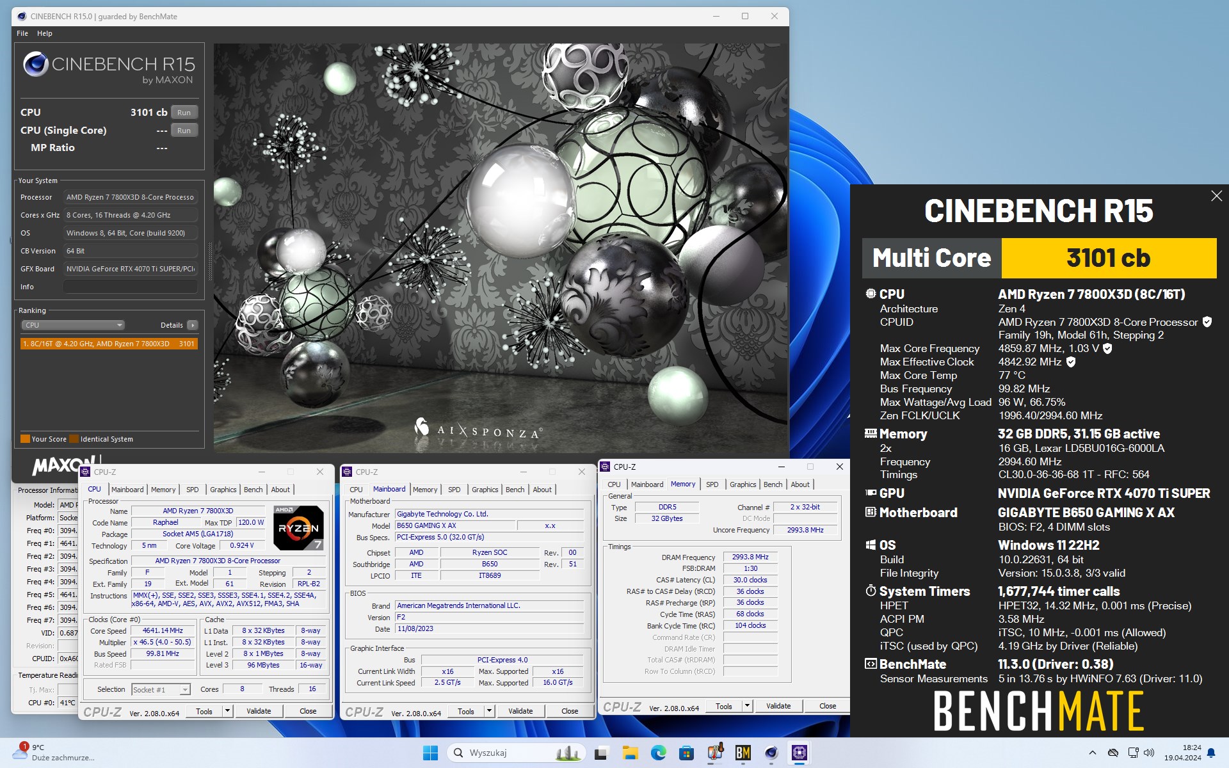Open File Explorer from taskbar
This screenshot has height=768, width=1229.
tap(630, 753)
